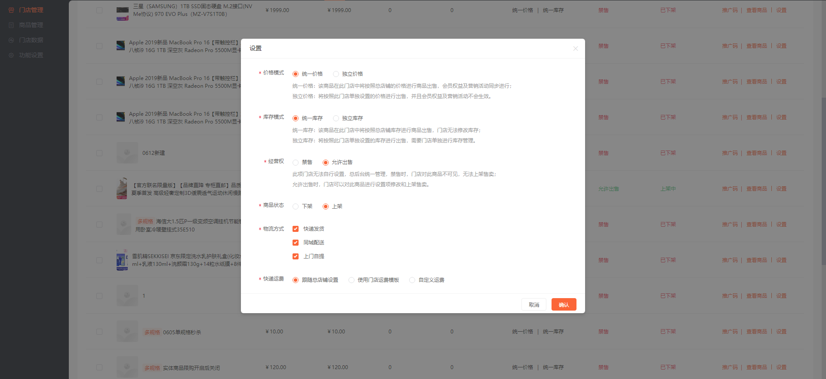Select 自定义运费 option

[x=412, y=280]
